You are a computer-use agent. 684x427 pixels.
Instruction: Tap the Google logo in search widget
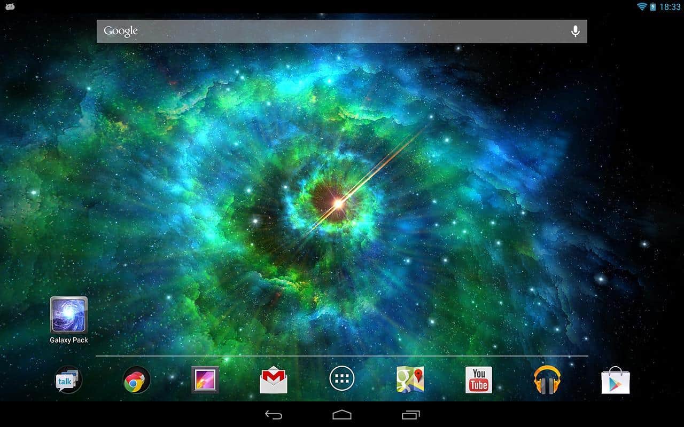121,31
